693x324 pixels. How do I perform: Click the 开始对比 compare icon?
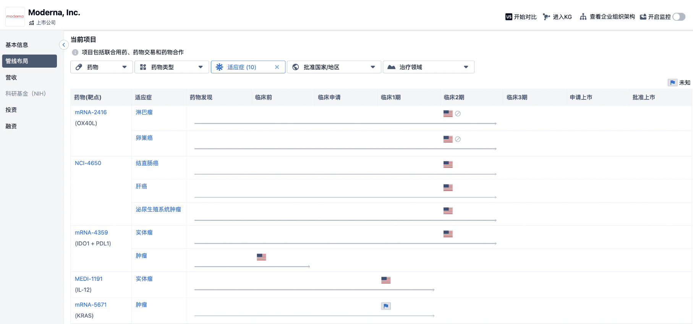(508, 17)
